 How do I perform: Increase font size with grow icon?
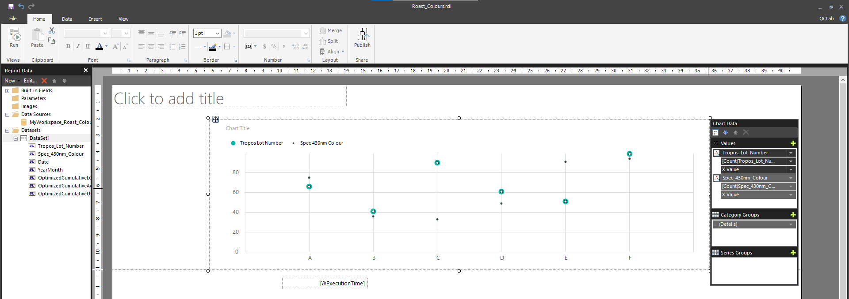point(115,46)
